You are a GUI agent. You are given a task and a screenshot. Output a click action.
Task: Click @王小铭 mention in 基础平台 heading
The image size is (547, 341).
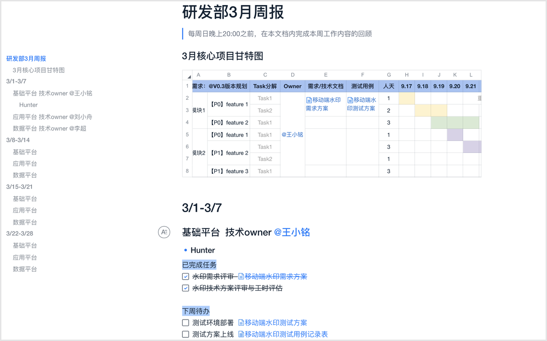click(292, 232)
